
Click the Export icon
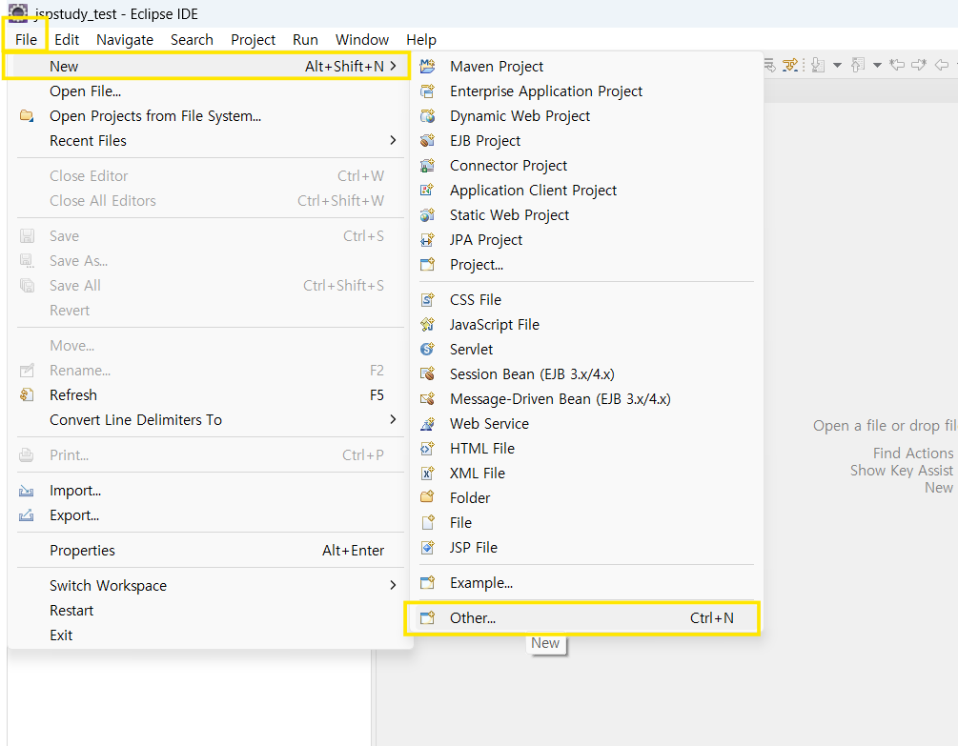[27, 515]
